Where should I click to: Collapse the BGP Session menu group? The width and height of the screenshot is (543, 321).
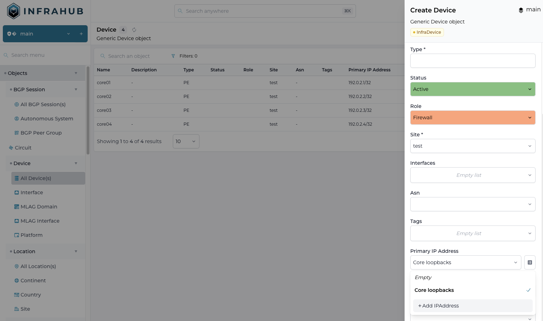click(76, 89)
